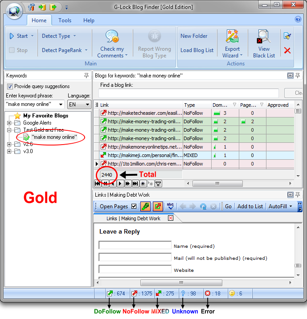Click the Find a blog link input field
This screenshot has width=307, height=319.
(188, 93)
